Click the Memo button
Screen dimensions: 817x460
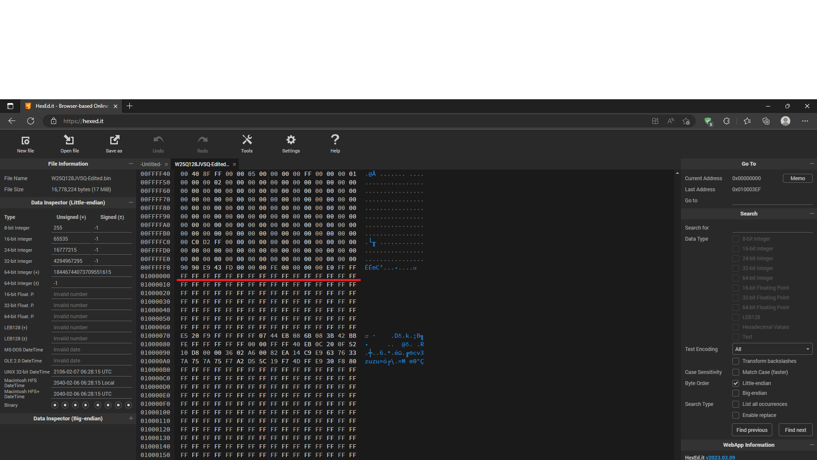797,178
